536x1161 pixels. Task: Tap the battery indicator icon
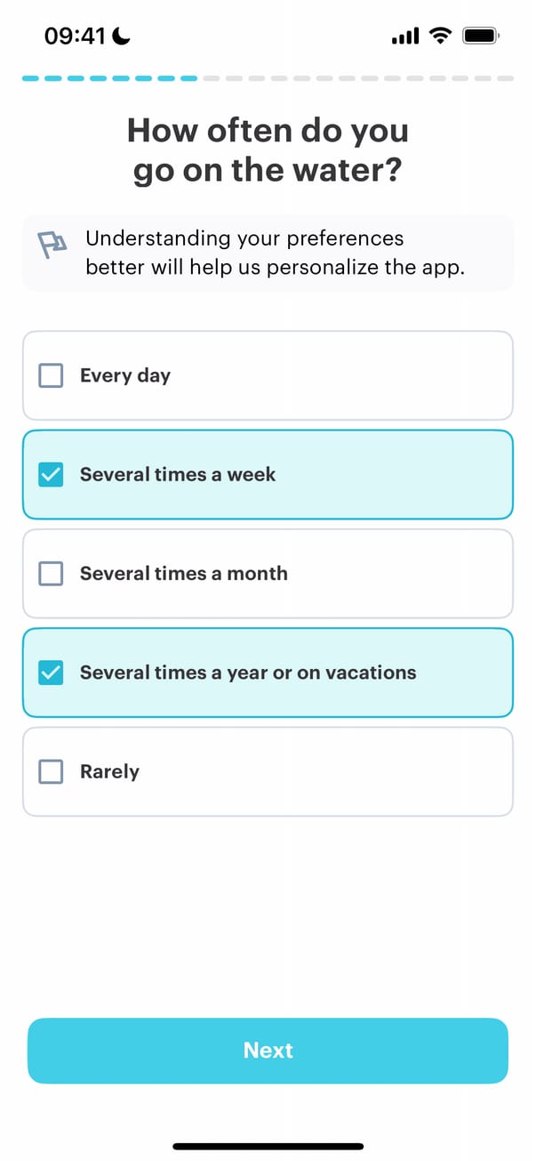click(x=482, y=36)
